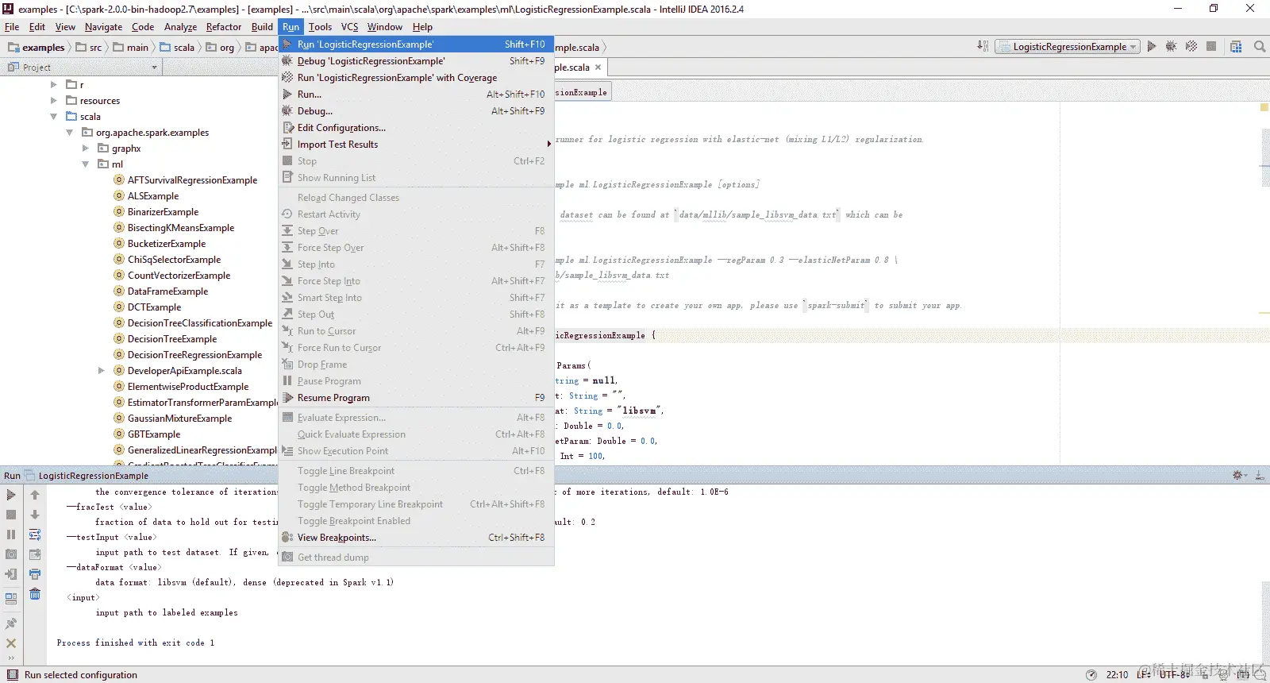Open Project Structure icon in main toolbar
Screen dimensions: 1270x683
pos(1236,47)
